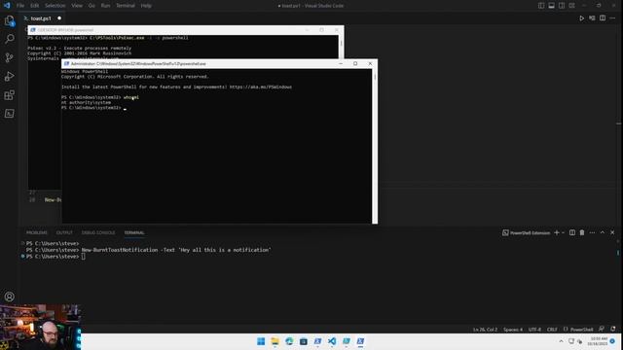Run the toast.ps1 script
This screenshot has width=623, height=350.
click(582, 18)
